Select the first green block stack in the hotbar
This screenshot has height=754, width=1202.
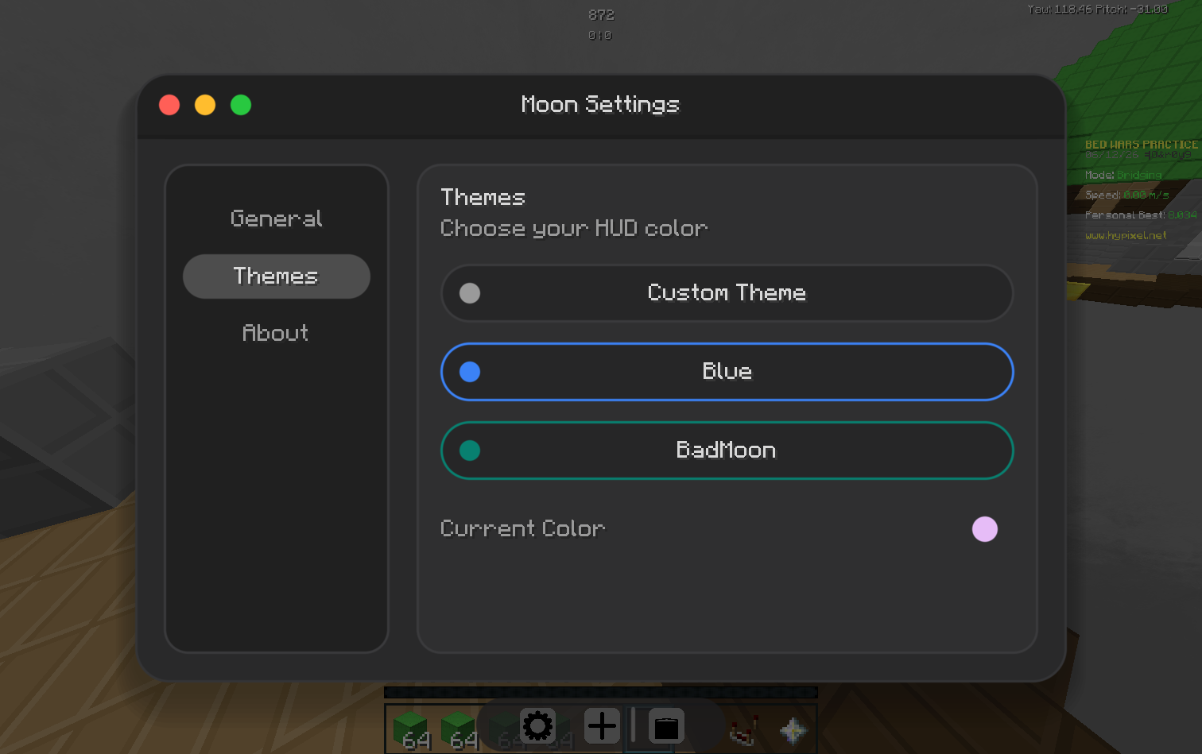410,729
